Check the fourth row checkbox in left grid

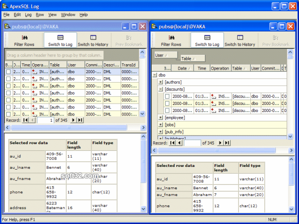(8, 93)
